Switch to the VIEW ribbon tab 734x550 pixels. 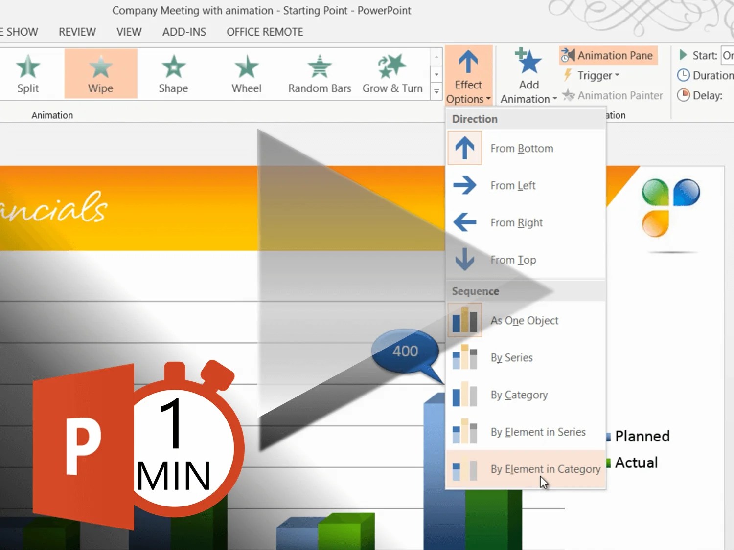tap(129, 32)
